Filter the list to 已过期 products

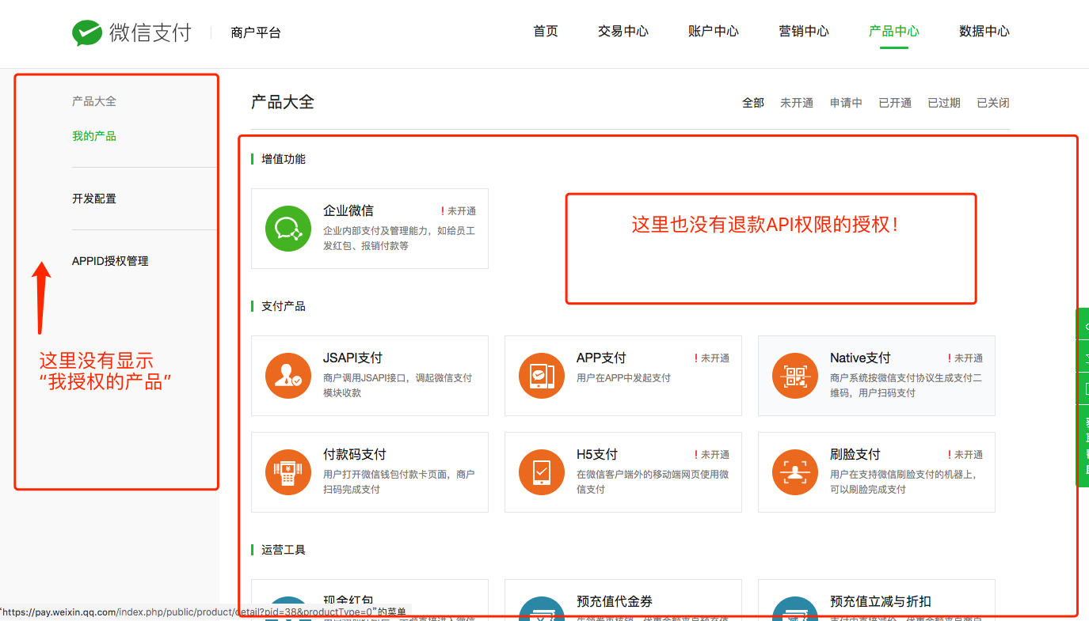tap(944, 103)
